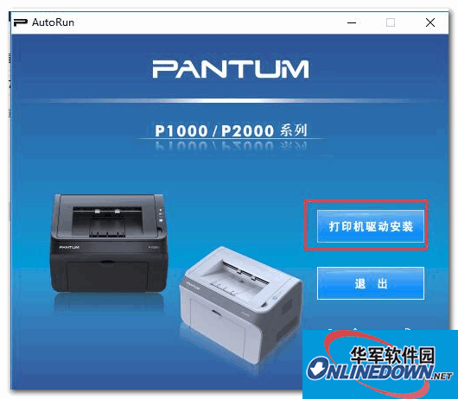Click the output tray of the black printer
Viewport: 458px width, 399px height.
(x=109, y=221)
